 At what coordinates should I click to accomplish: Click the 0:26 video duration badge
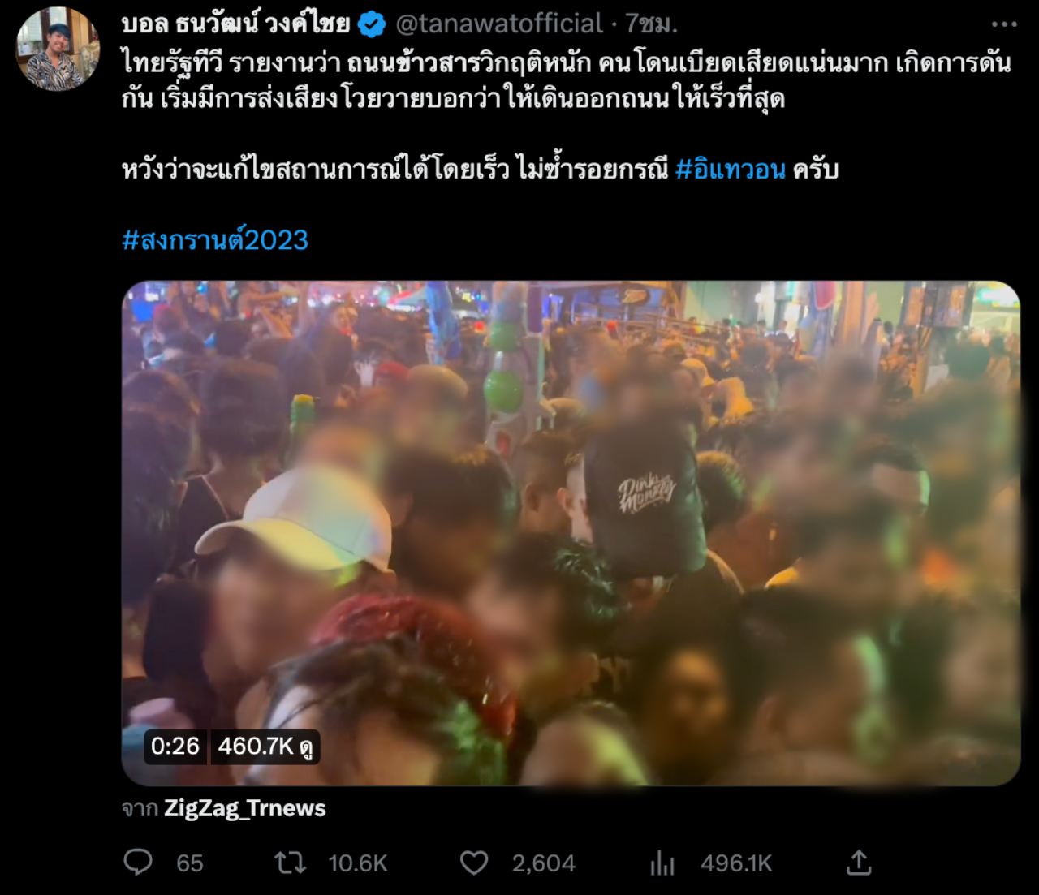coord(175,747)
